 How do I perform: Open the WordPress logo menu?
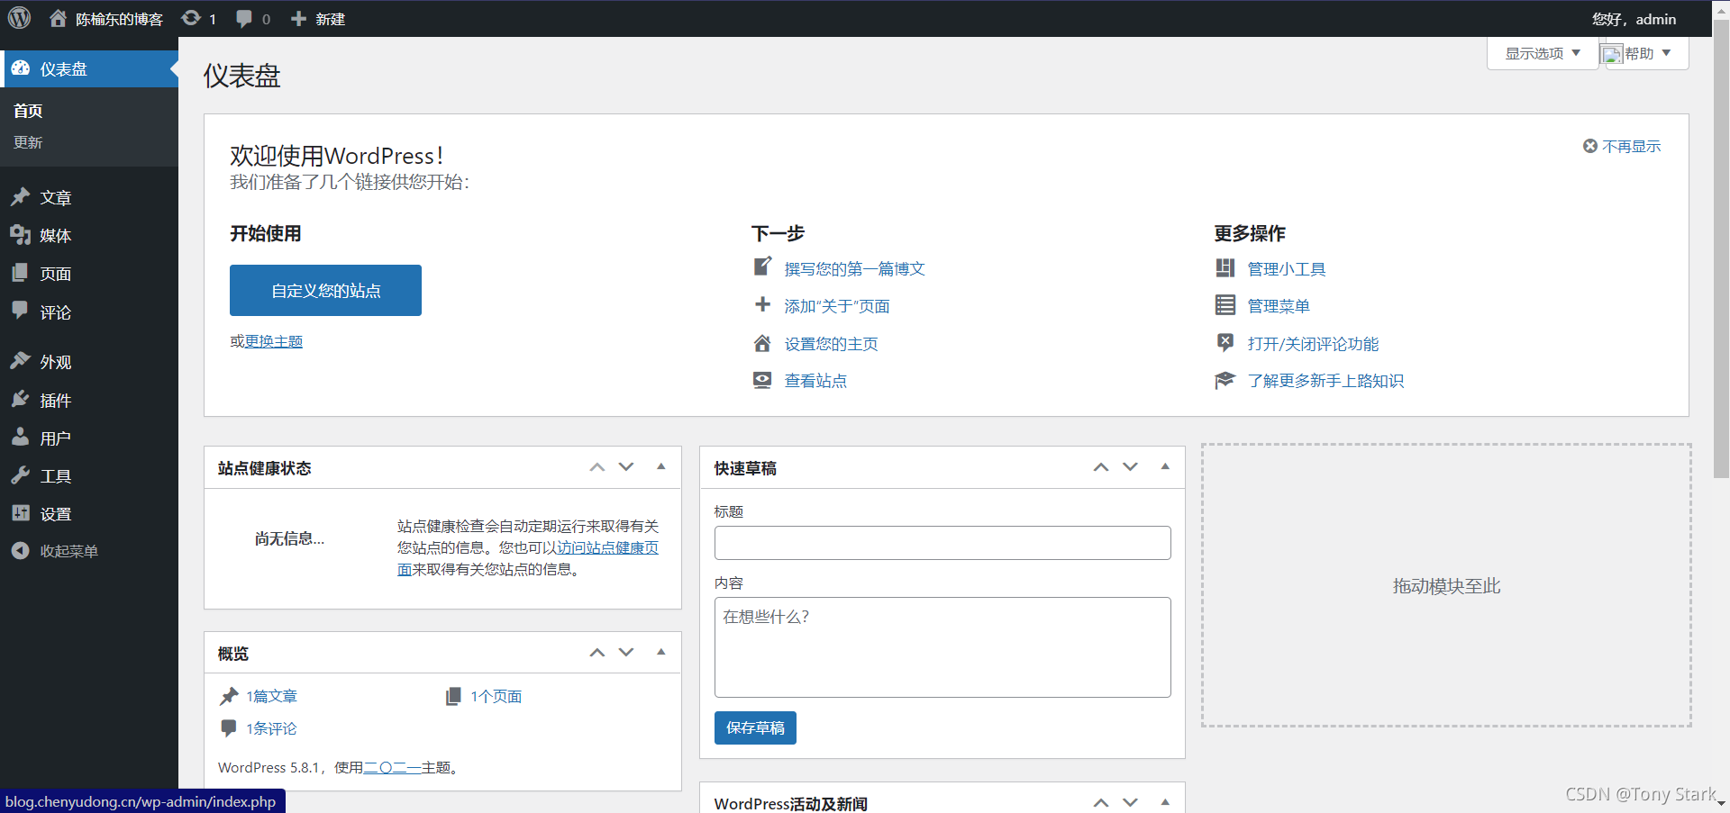pos(19,18)
